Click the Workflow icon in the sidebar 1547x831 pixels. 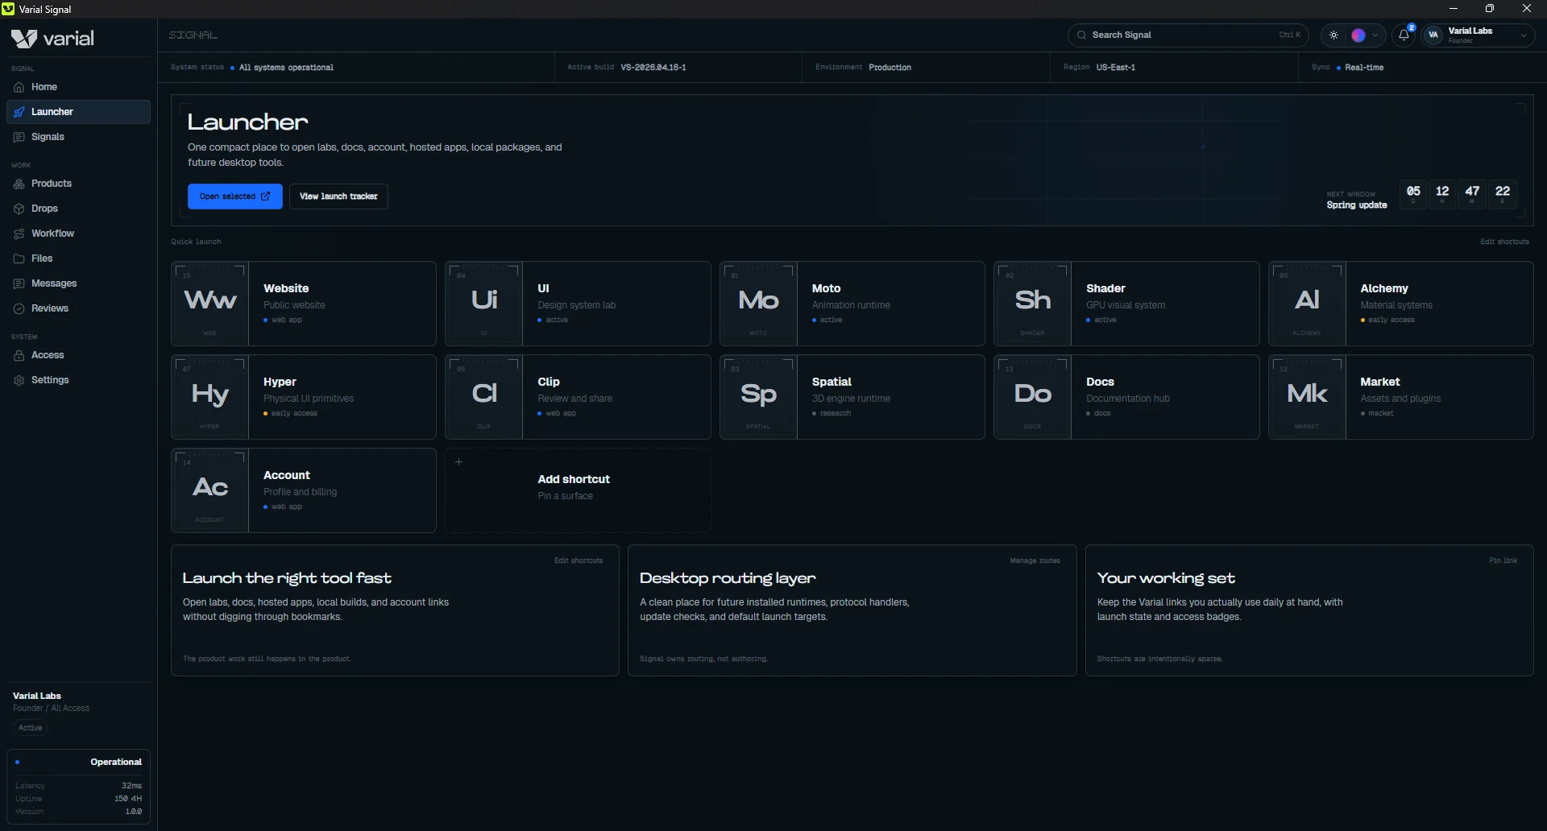tap(19, 234)
